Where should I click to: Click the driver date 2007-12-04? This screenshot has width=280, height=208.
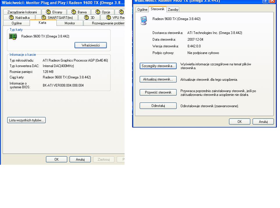195,40
